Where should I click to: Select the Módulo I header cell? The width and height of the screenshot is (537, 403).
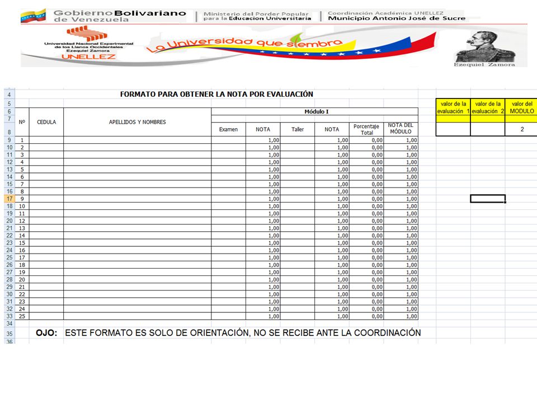pyautogui.click(x=315, y=111)
